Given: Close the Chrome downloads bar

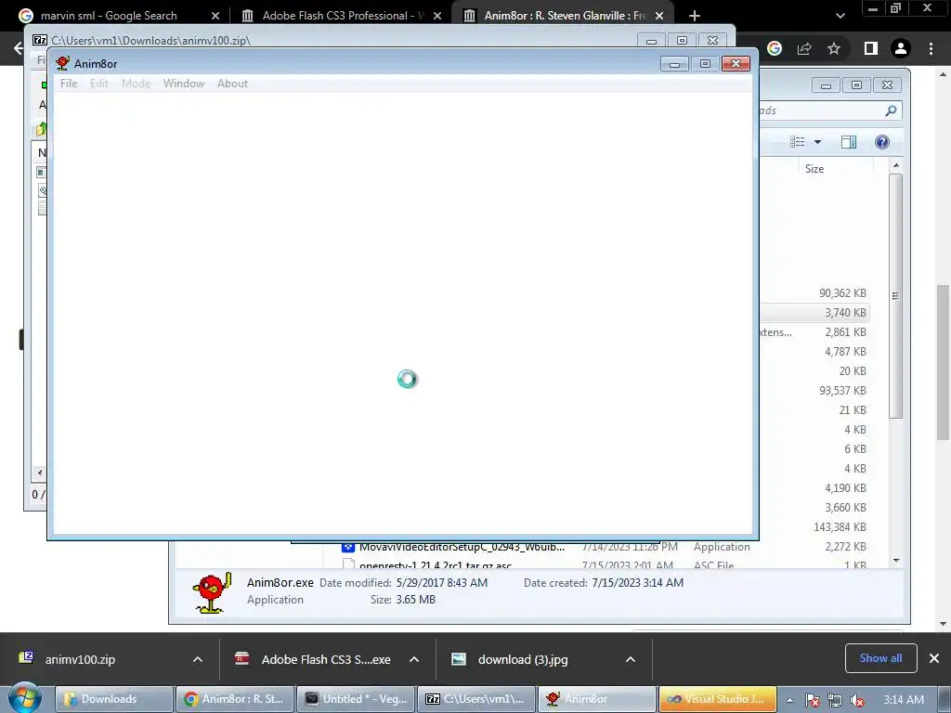Looking at the screenshot, I should point(934,658).
